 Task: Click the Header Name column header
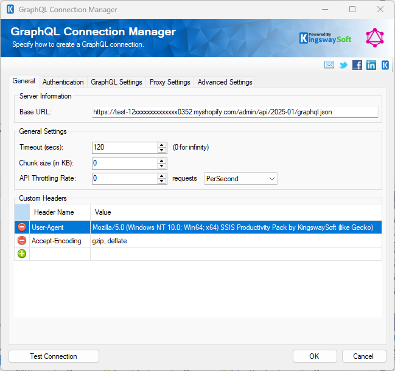pos(60,212)
